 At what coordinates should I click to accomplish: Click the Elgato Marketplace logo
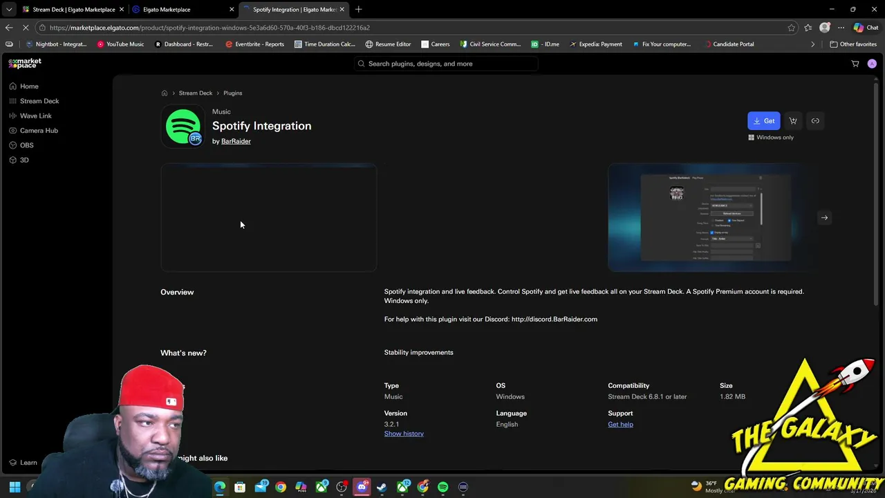(25, 63)
